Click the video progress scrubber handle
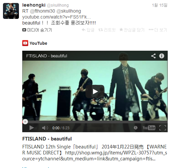 25,122
